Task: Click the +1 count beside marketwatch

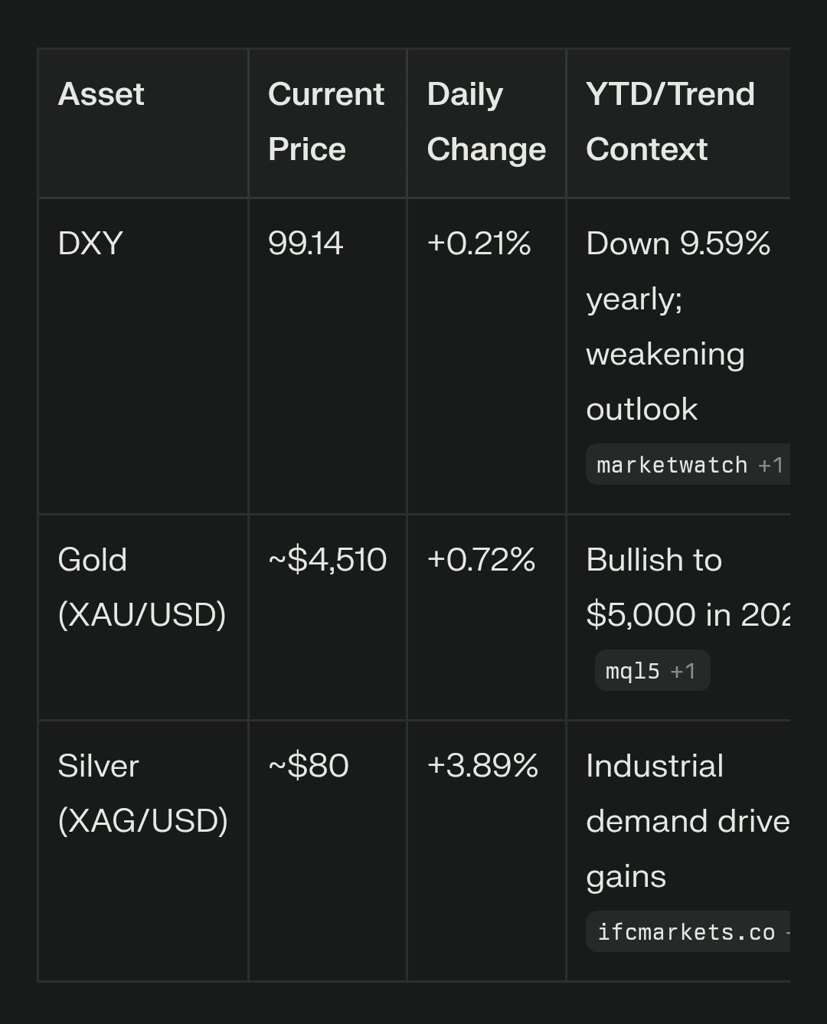Action: (x=770, y=465)
